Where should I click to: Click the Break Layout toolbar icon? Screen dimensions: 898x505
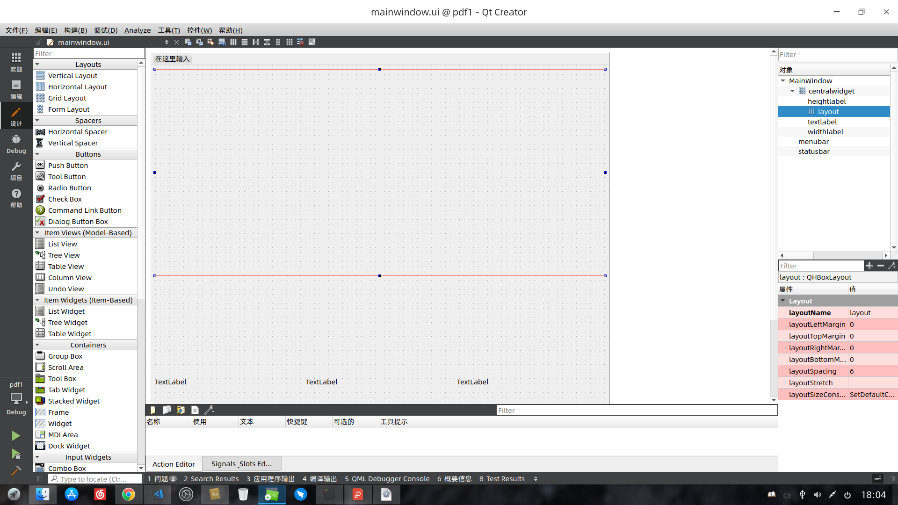pyautogui.click(x=300, y=42)
